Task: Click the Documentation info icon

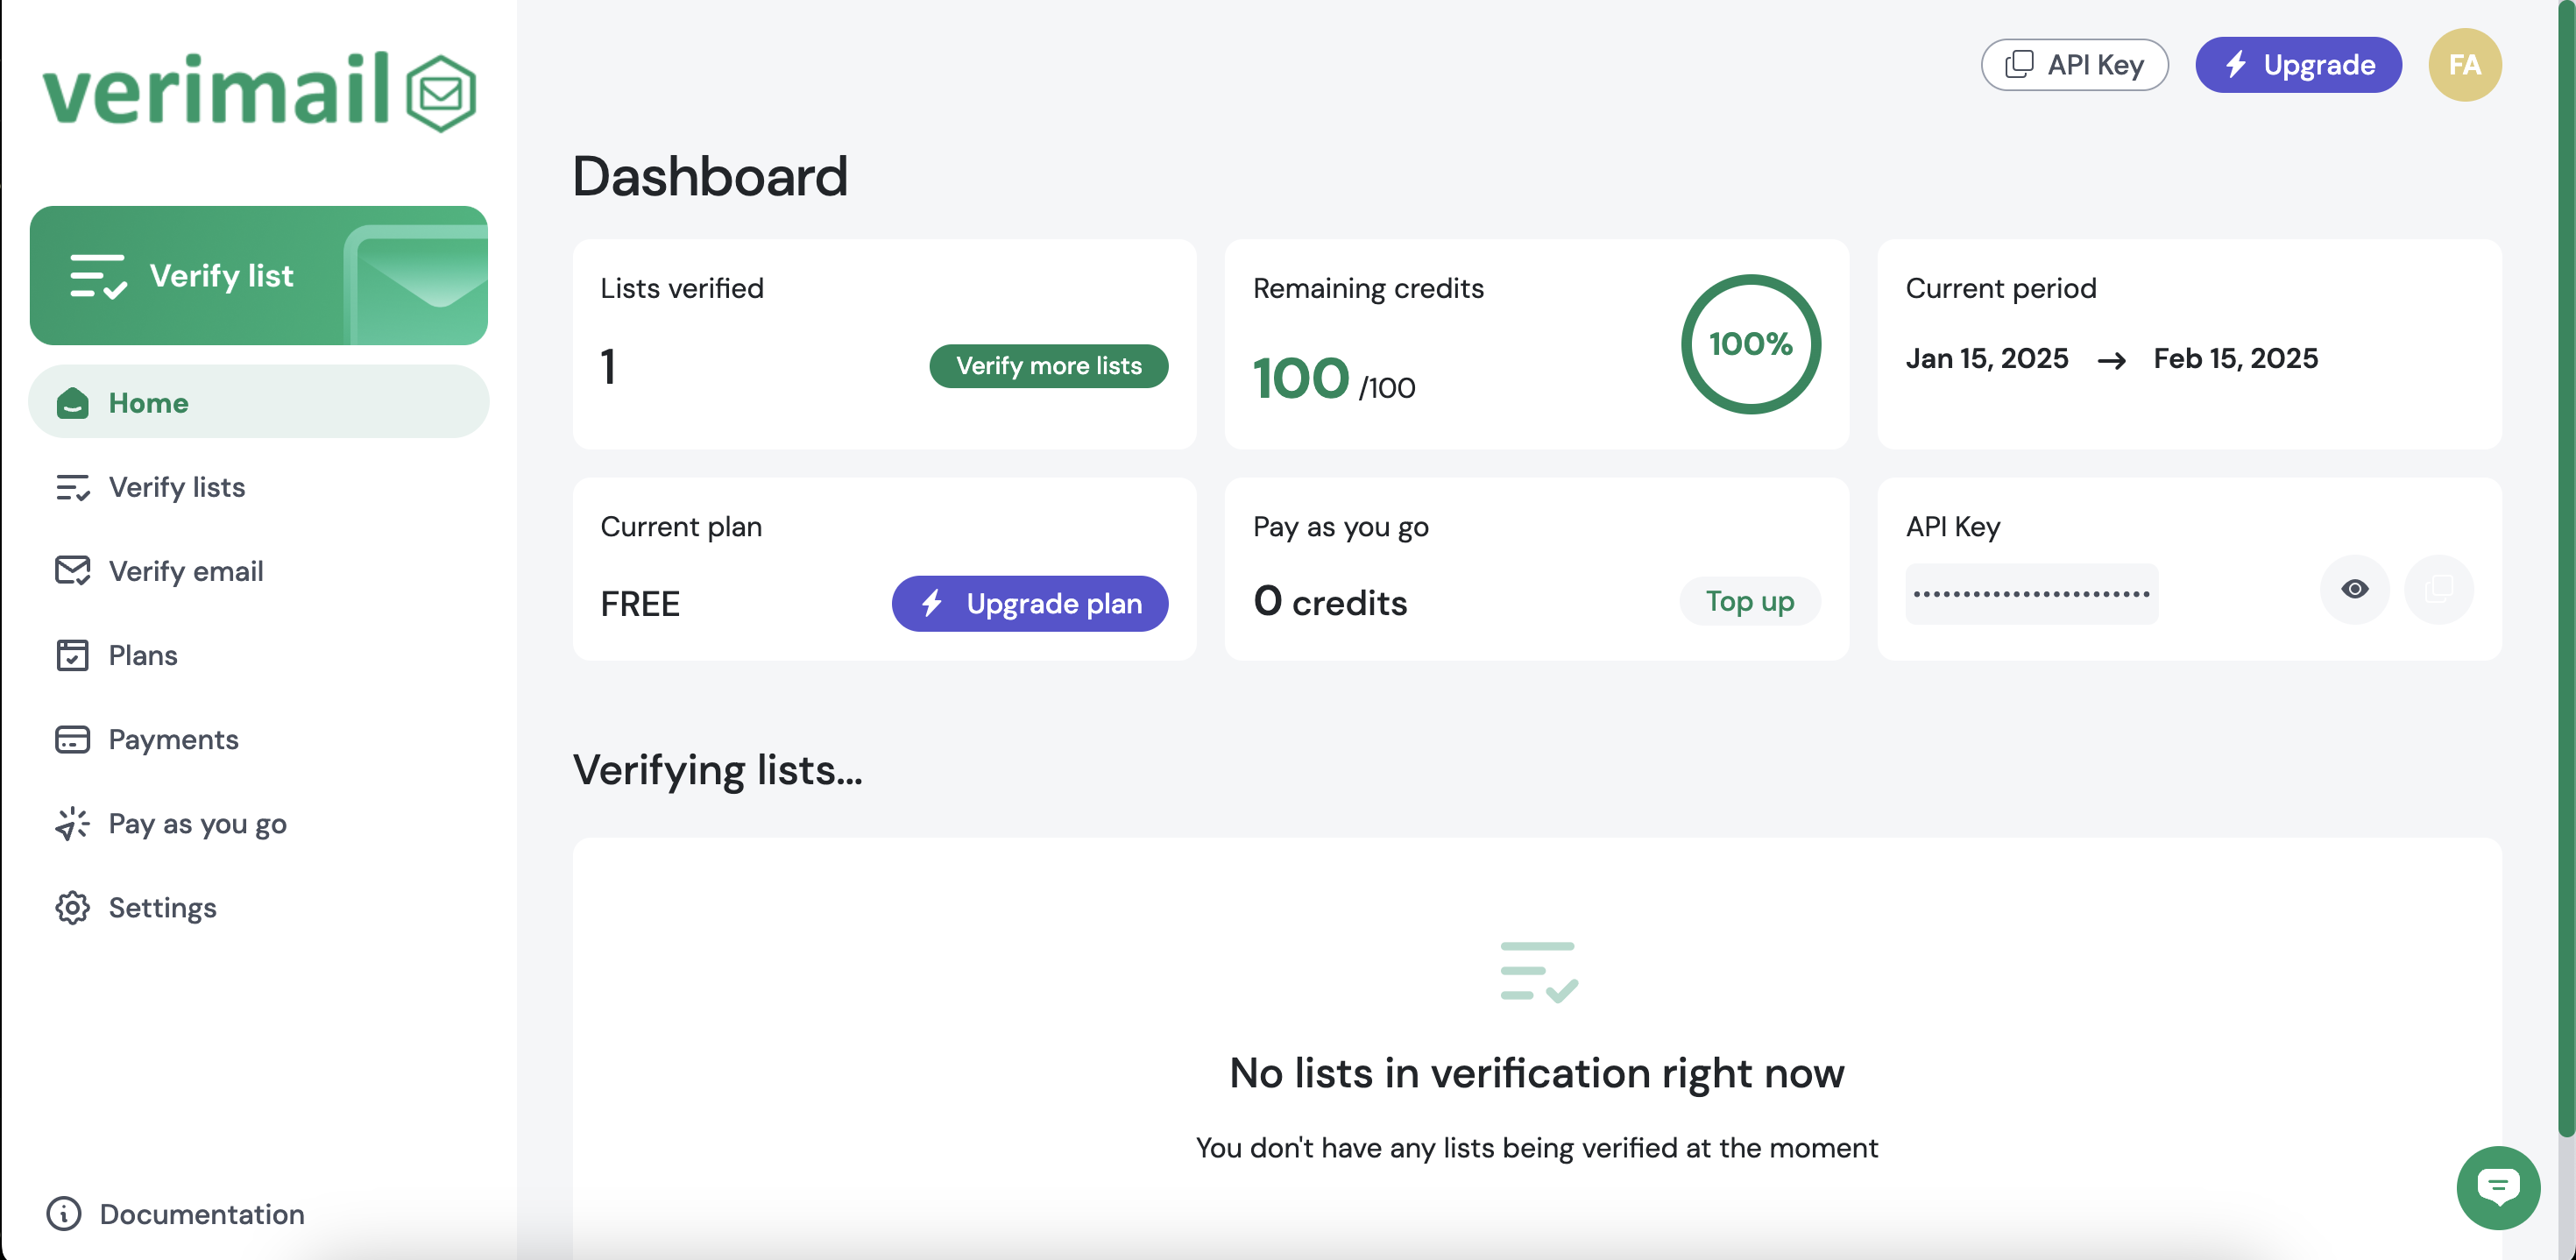Action: (64, 1214)
